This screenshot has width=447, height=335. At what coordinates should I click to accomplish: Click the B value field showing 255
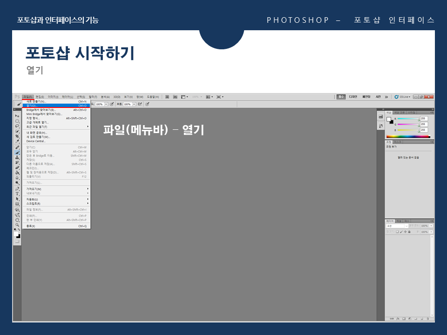pyautogui.click(x=424, y=130)
